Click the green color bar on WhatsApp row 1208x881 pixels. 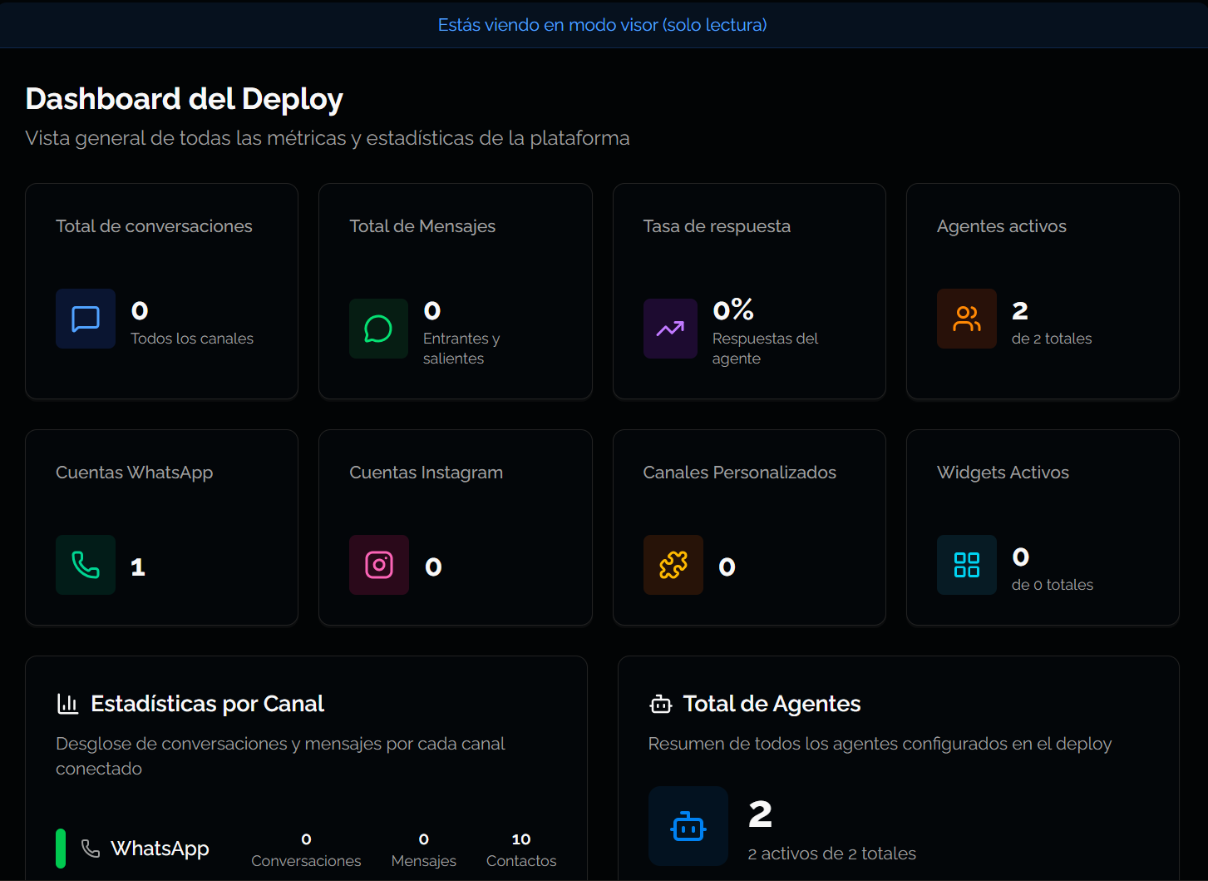pyautogui.click(x=61, y=848)
